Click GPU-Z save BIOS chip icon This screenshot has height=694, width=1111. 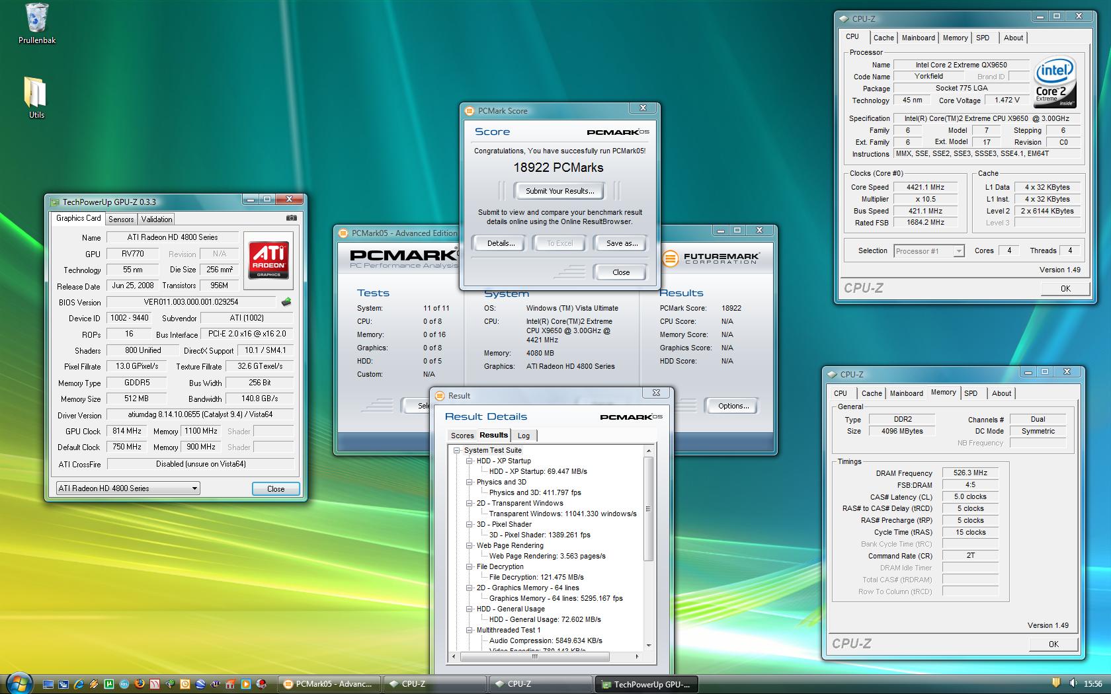click(x=286, y=302)
